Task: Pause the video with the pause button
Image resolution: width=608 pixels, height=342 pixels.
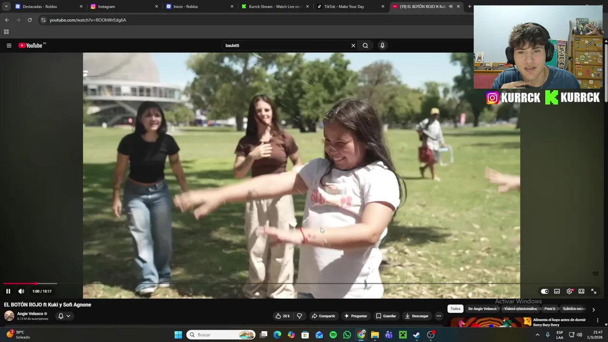Action: pos(8,291)
